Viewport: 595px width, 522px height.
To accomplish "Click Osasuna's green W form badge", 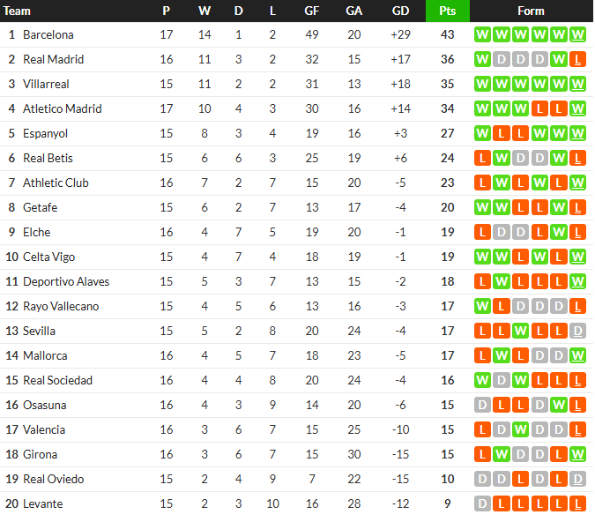I will click(x=559, y=405).
